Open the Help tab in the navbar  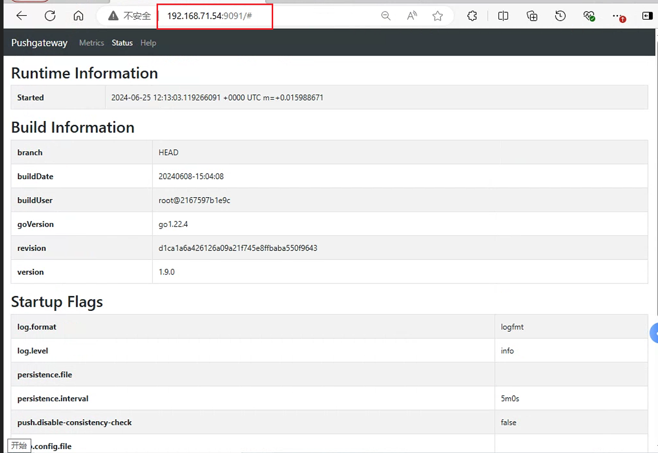pos(148,43)
